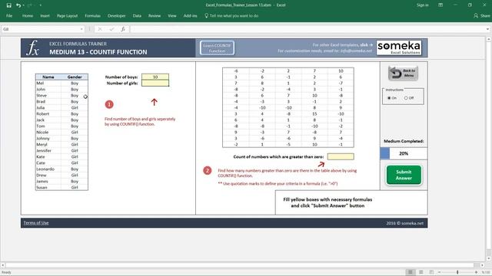Undo the last action

(x=18, y=5)
